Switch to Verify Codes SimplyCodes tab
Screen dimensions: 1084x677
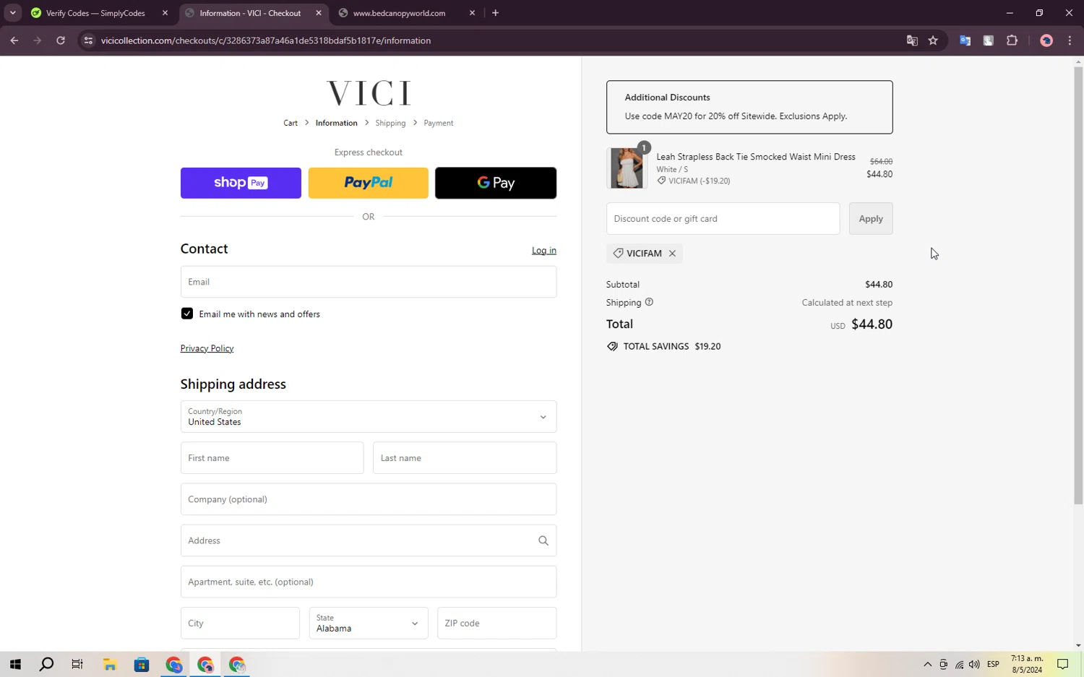95,13
